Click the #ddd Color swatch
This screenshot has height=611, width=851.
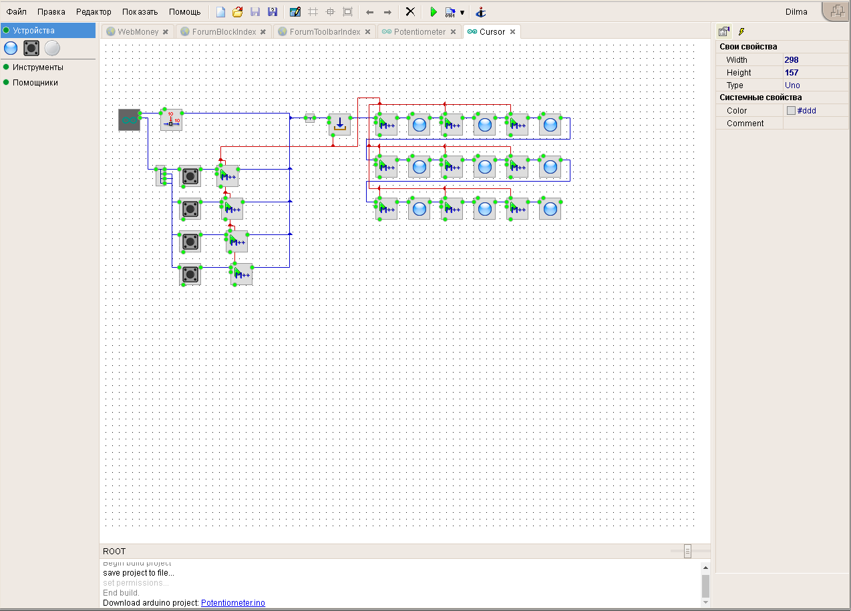tap(791, 111)
